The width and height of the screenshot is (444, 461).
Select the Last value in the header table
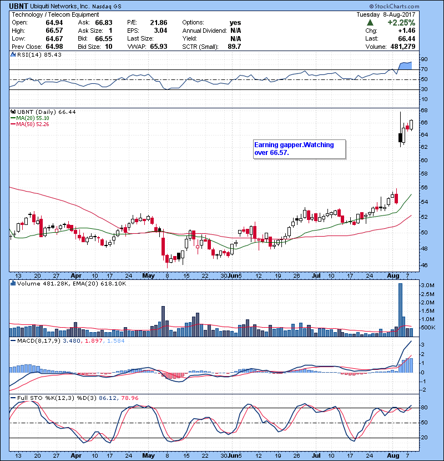click(x=407, y=38)
